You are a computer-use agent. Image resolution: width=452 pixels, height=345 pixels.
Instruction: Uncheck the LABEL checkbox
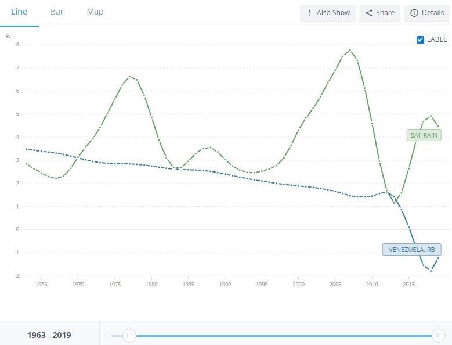click(x=421, y=39)
